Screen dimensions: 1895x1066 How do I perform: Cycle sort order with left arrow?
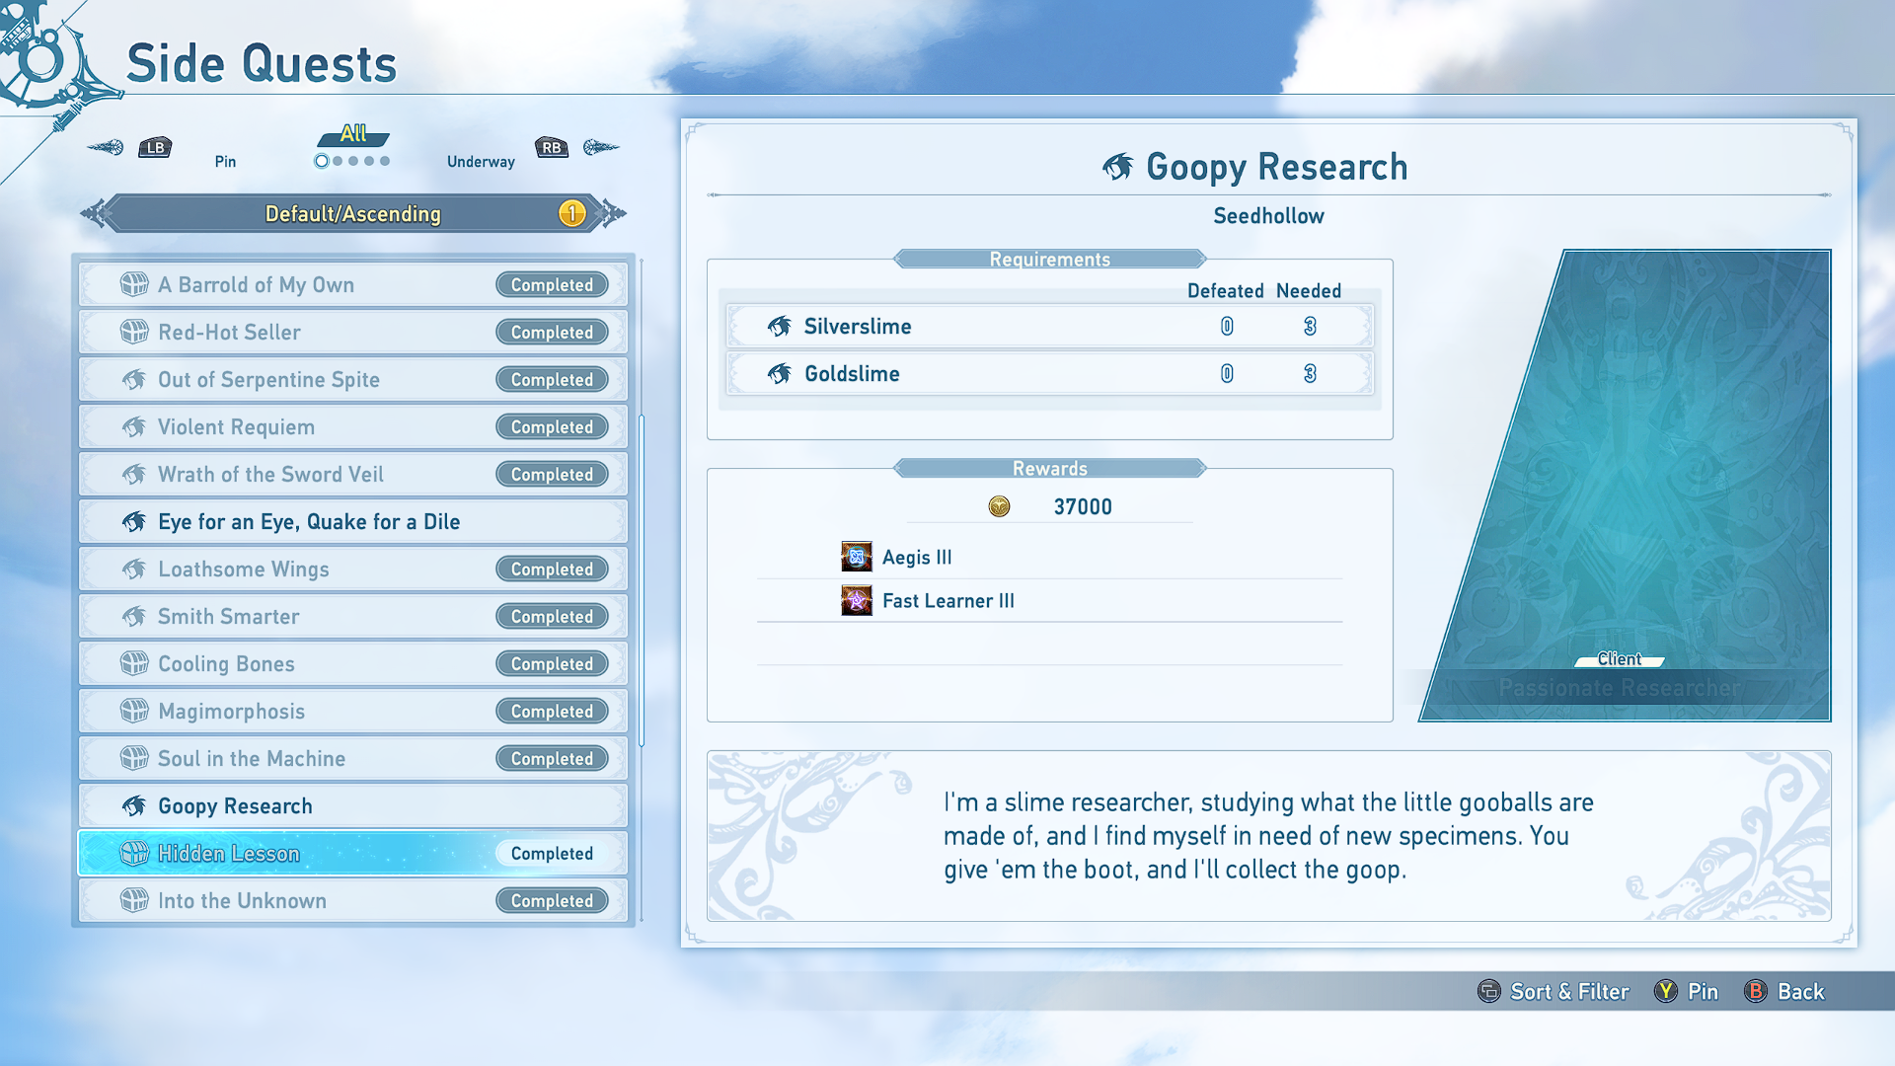click(x=94, y=213)
